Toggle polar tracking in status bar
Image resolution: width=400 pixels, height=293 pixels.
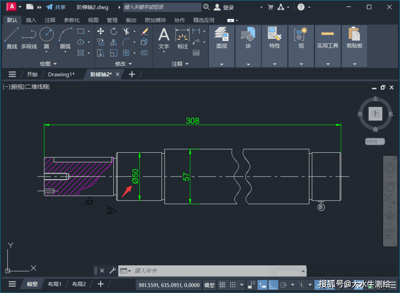[x=284, y=285]
